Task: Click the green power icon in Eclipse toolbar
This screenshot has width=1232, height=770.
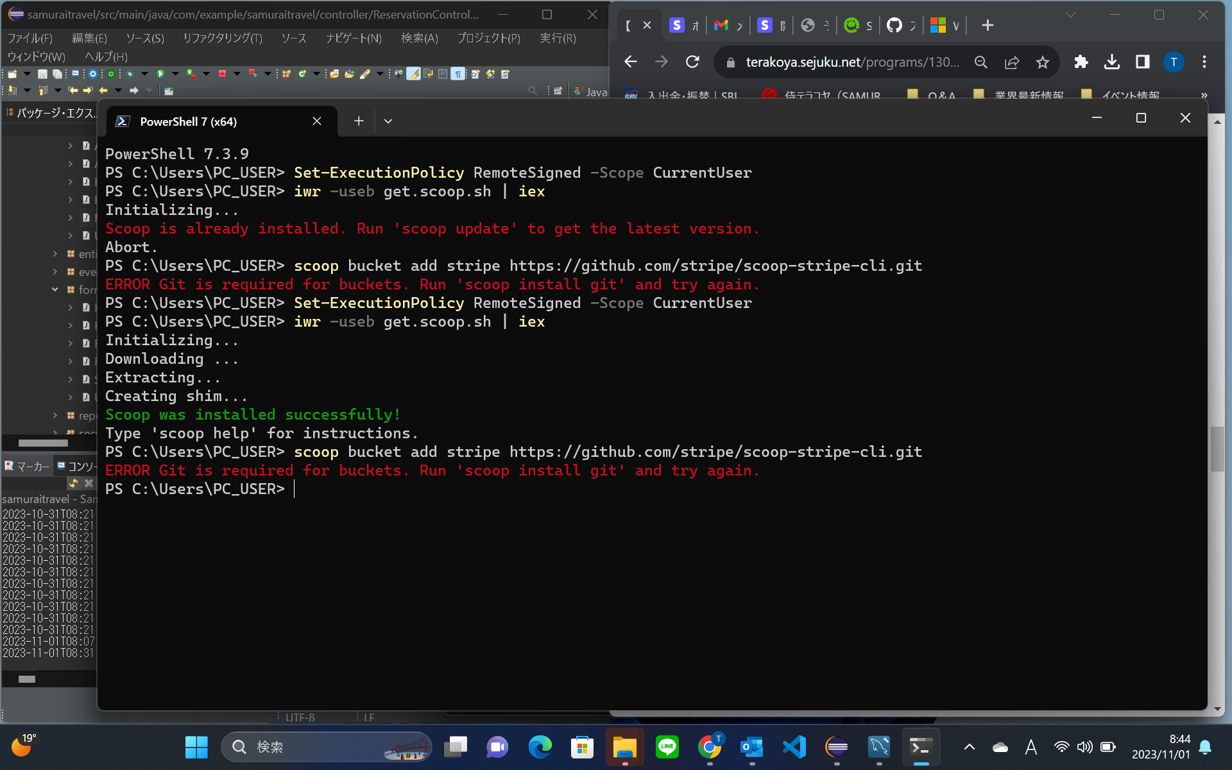Action: pyautogui.click(x=111, y=74)
